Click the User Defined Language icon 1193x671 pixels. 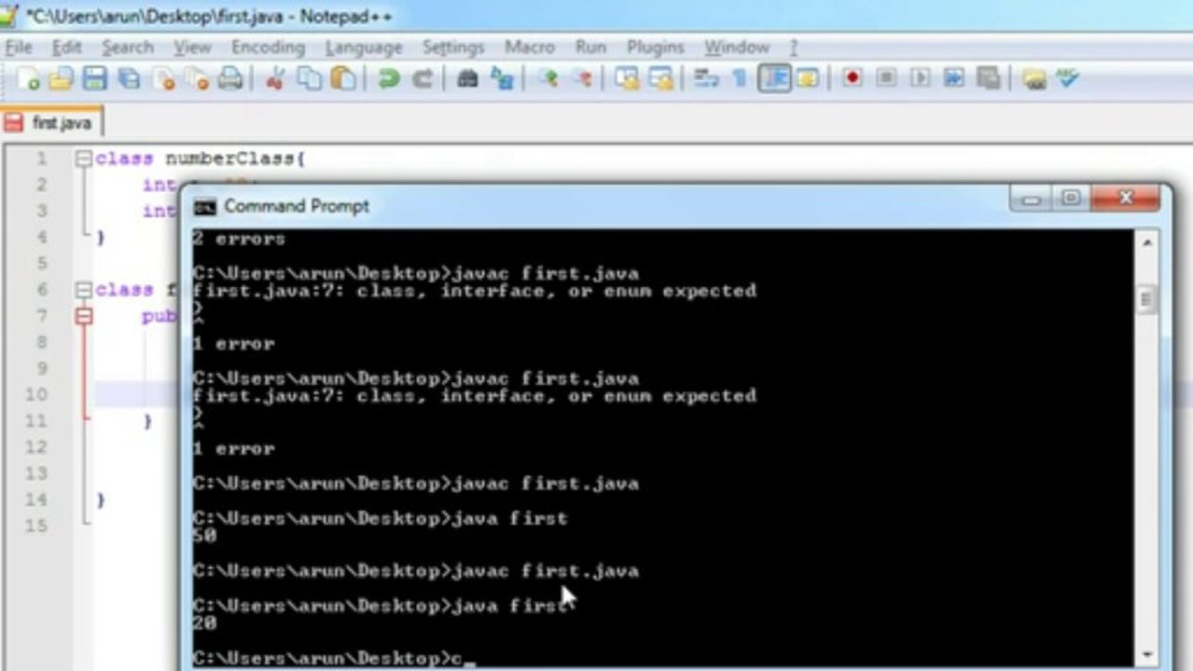tap(807, 79)
